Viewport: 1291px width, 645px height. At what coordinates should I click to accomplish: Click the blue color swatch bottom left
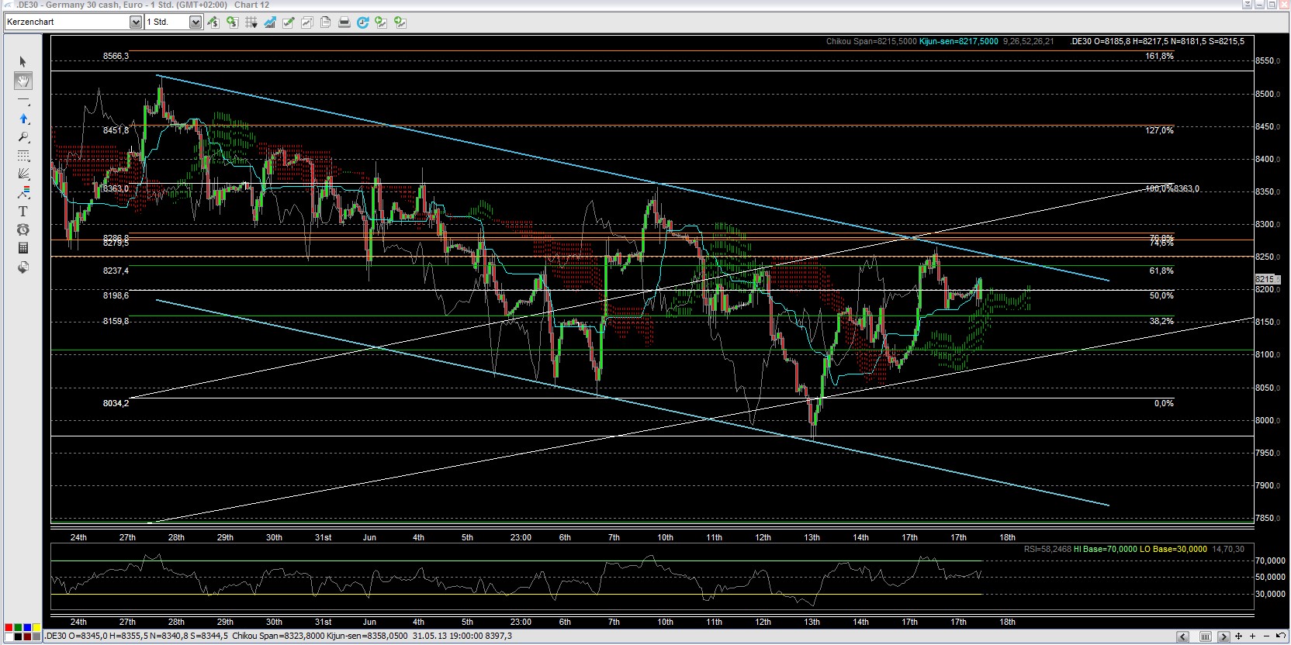[x=27, y=628]
